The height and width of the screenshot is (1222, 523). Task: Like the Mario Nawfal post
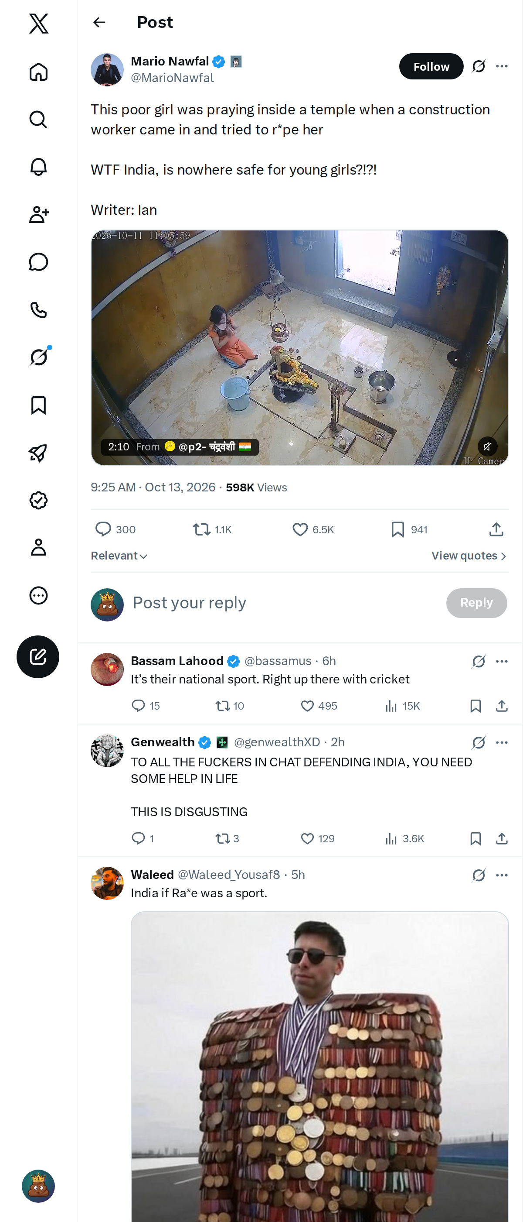(x=313, y=529)
